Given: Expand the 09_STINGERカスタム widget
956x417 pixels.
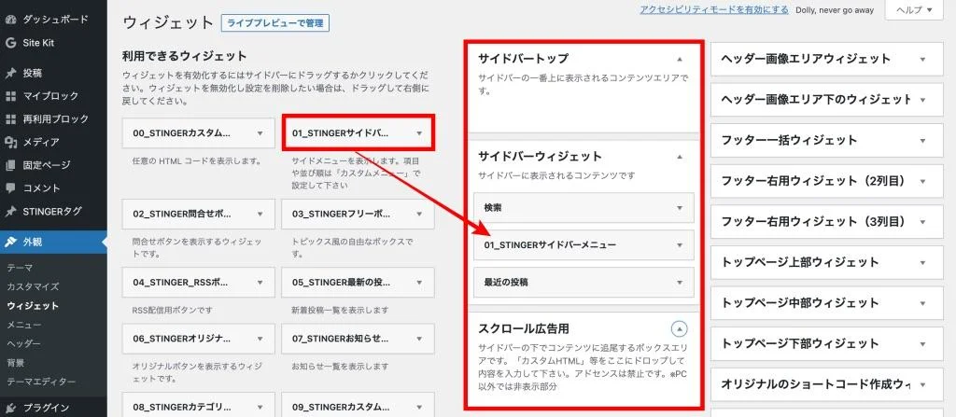Looking at the screenshot, I should (419, 407).
